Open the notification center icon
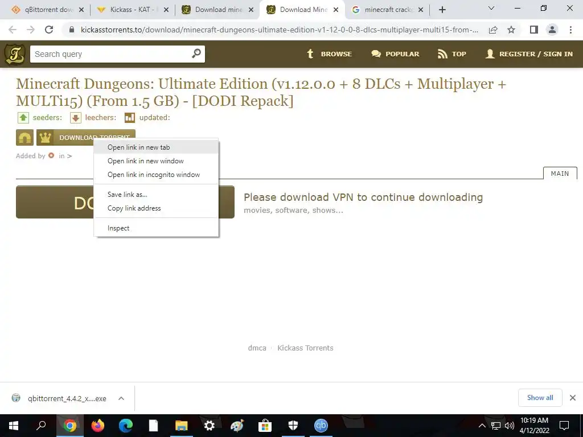The image size is (583, 437). [x=564, y=426]
